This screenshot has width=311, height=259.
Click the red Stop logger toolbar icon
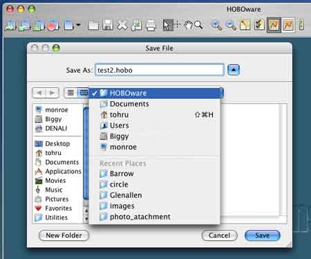tap(53, 25)
